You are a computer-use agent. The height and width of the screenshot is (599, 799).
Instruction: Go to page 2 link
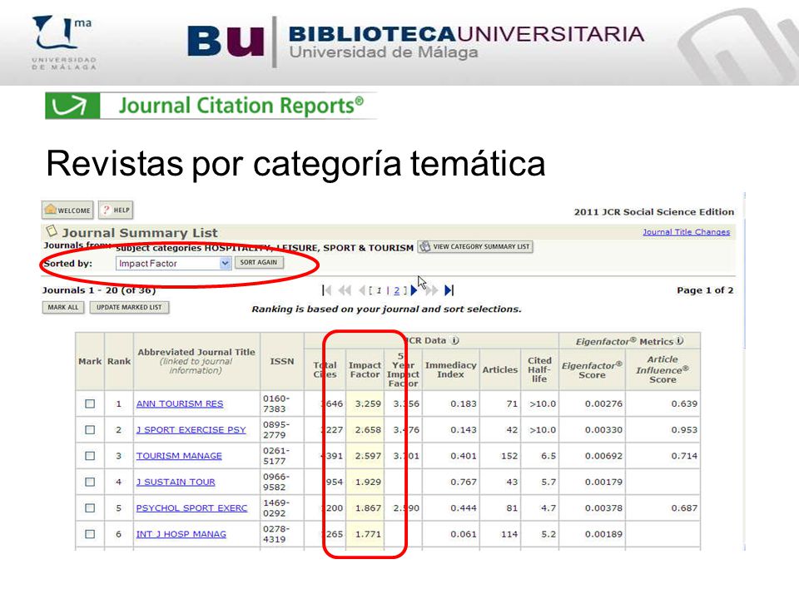click(x=396, y=290)
